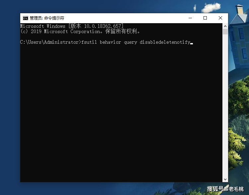Click the 2019 Microsoft Corporation copyright line
Viewport: 249px width, 195px height.
pyautogui.click(x=80, y=31)
